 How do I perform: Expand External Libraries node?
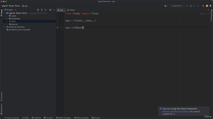click(x=4, y=27)
